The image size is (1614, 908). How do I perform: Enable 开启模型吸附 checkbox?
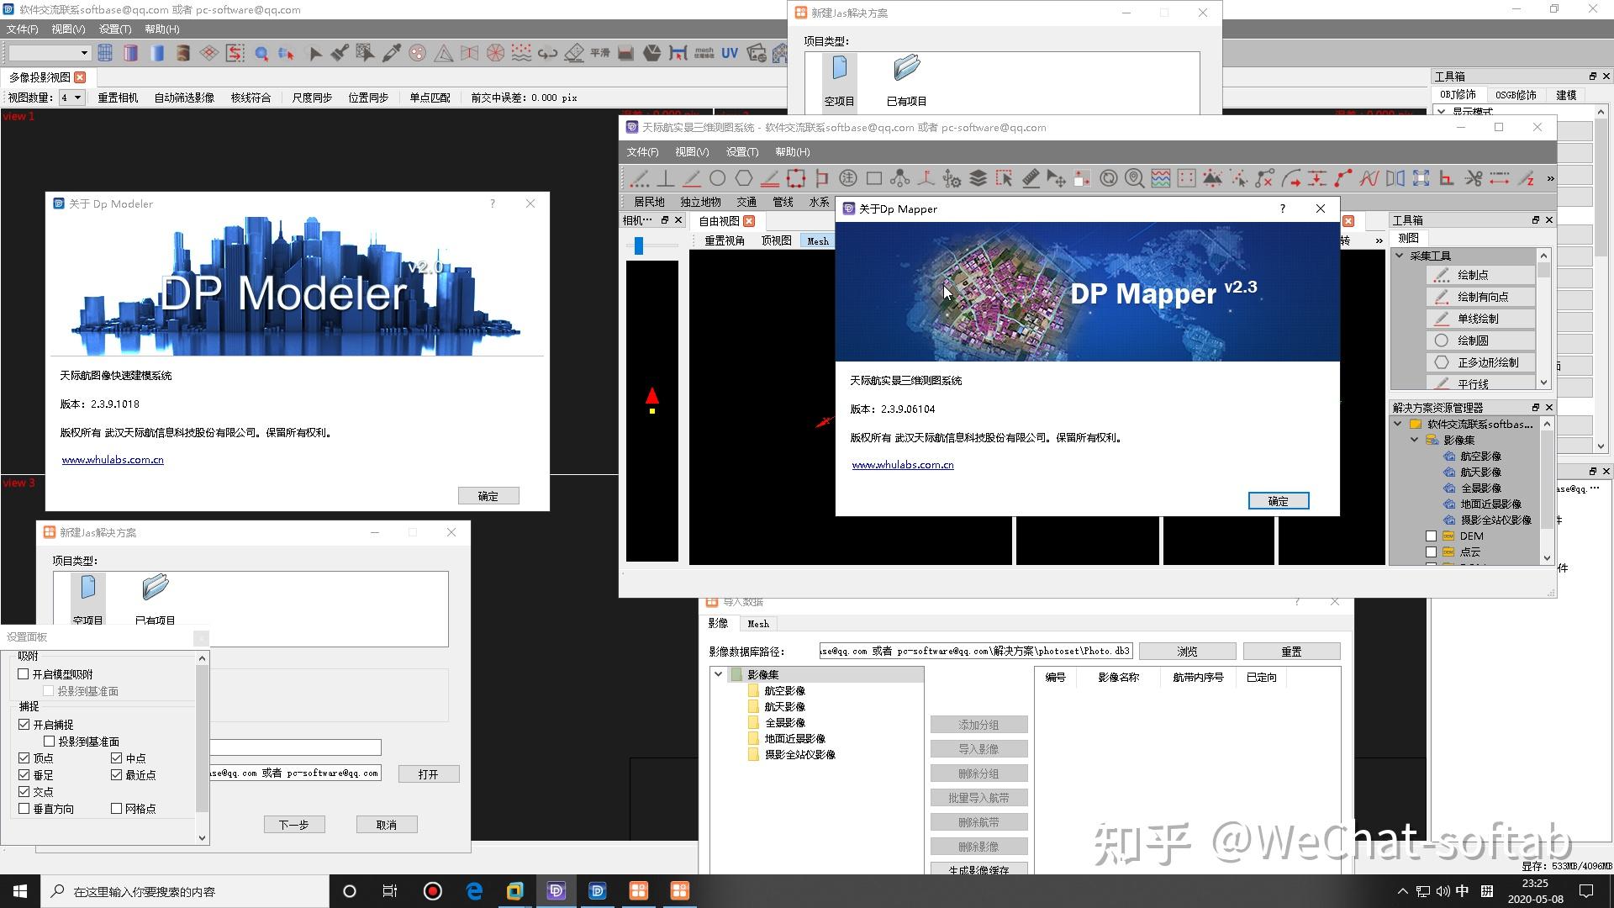click(x=24, y=674)
